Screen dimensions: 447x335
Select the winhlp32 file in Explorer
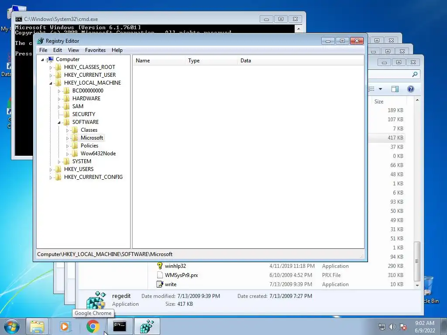(175, 266)
